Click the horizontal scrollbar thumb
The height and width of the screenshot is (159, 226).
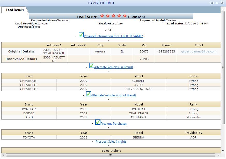[111, 155]
